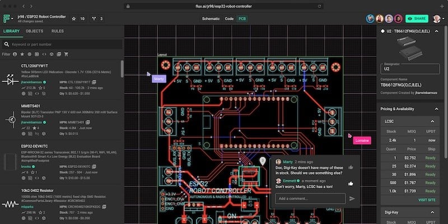Click the Add a comment field

(x=310, y=199)
